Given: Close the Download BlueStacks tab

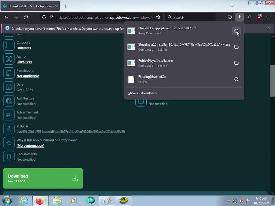Looking at the screenshot, I should coord(56,6).
